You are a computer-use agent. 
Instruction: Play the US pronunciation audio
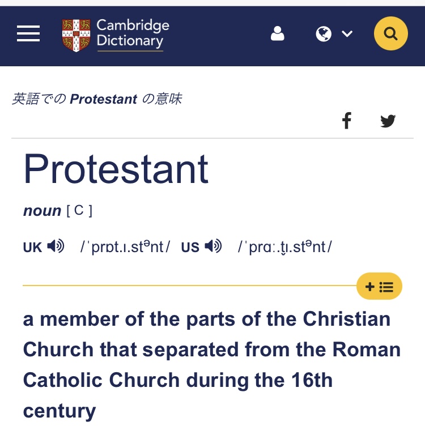click(213, 246)
